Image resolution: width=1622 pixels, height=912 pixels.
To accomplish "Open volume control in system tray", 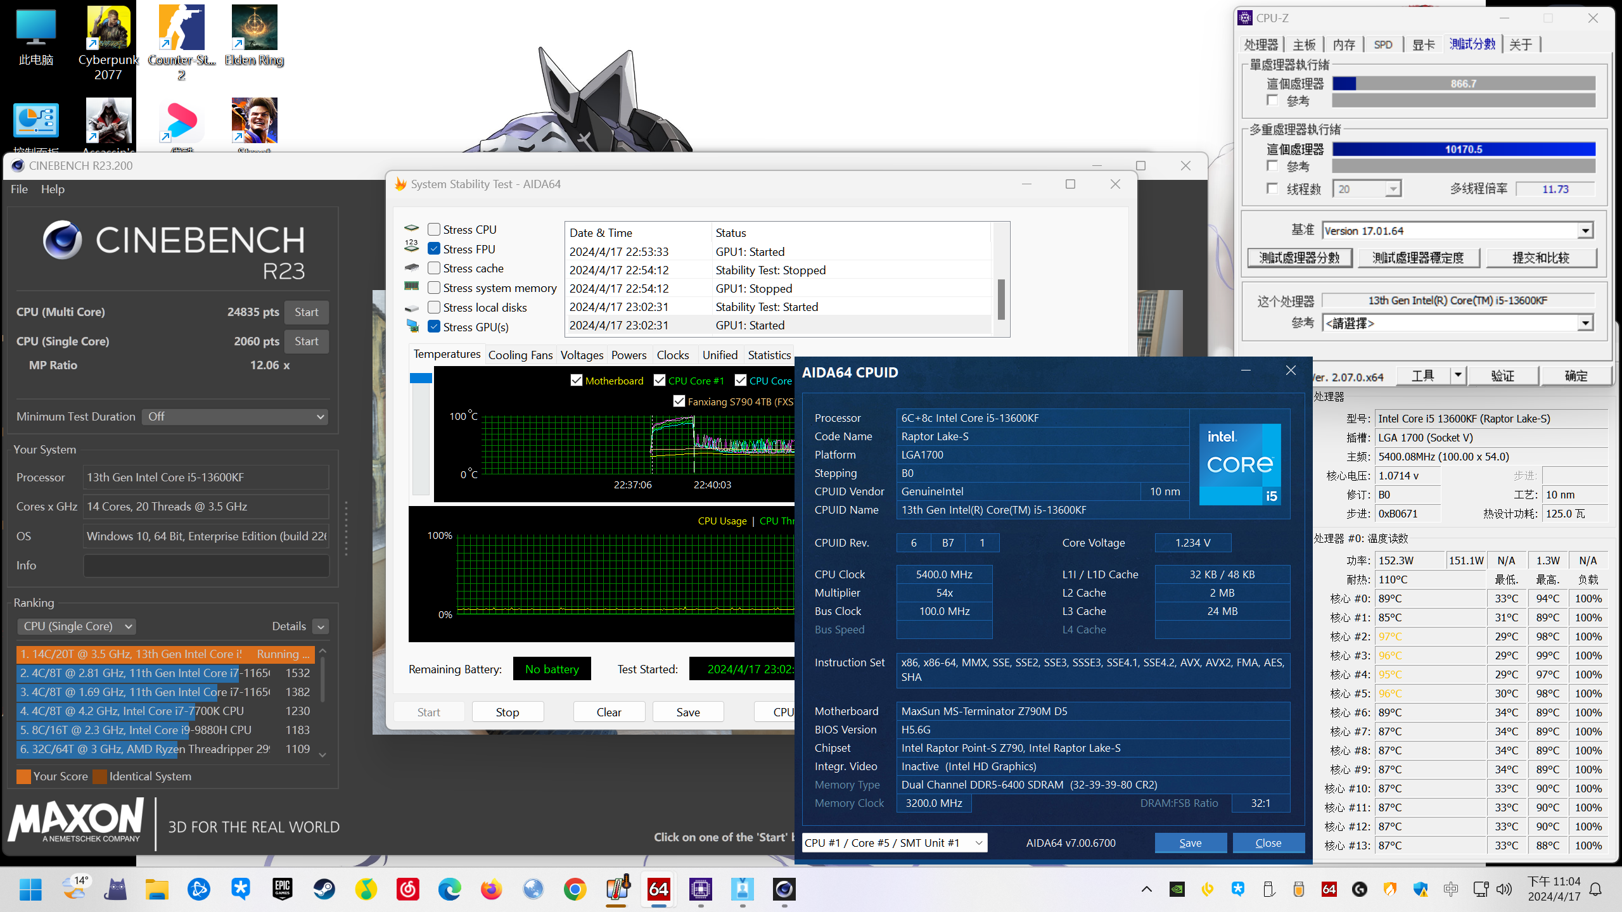I will point(1504,889).
